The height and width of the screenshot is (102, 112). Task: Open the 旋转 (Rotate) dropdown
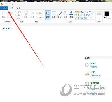pos(43,17)
